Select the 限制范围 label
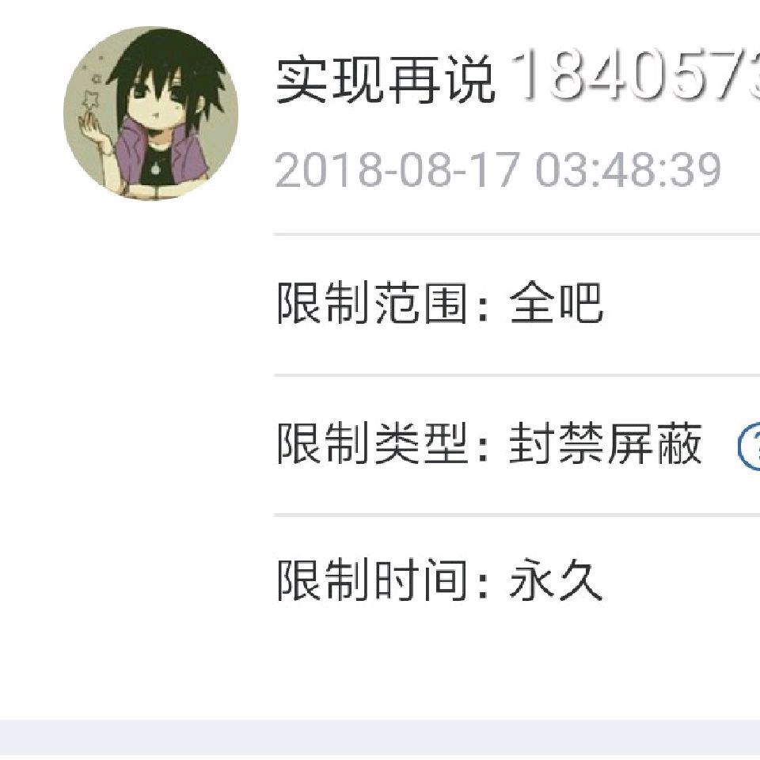 point(372,304)
